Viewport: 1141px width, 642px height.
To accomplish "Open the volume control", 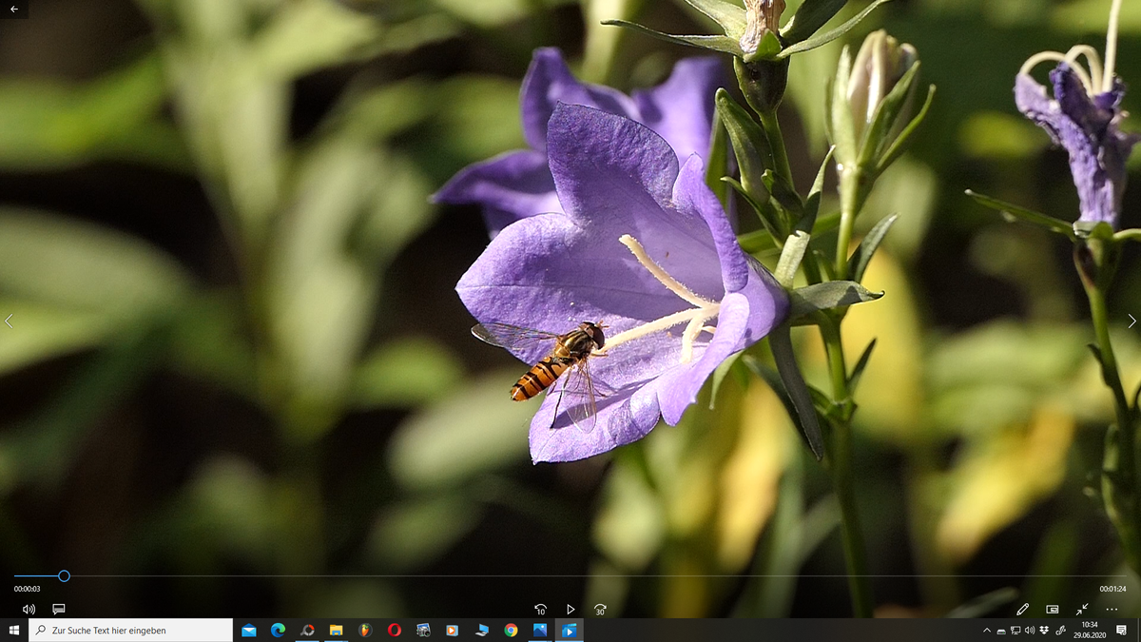I will pos(27,609).
